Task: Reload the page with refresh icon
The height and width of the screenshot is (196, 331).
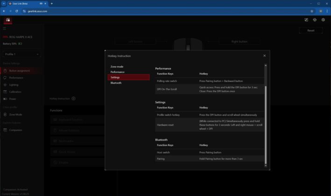Action: tap(17, 11)
